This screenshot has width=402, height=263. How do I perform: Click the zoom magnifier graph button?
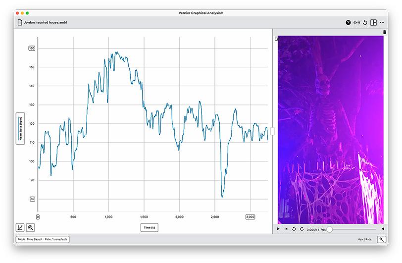pos(31,228)
